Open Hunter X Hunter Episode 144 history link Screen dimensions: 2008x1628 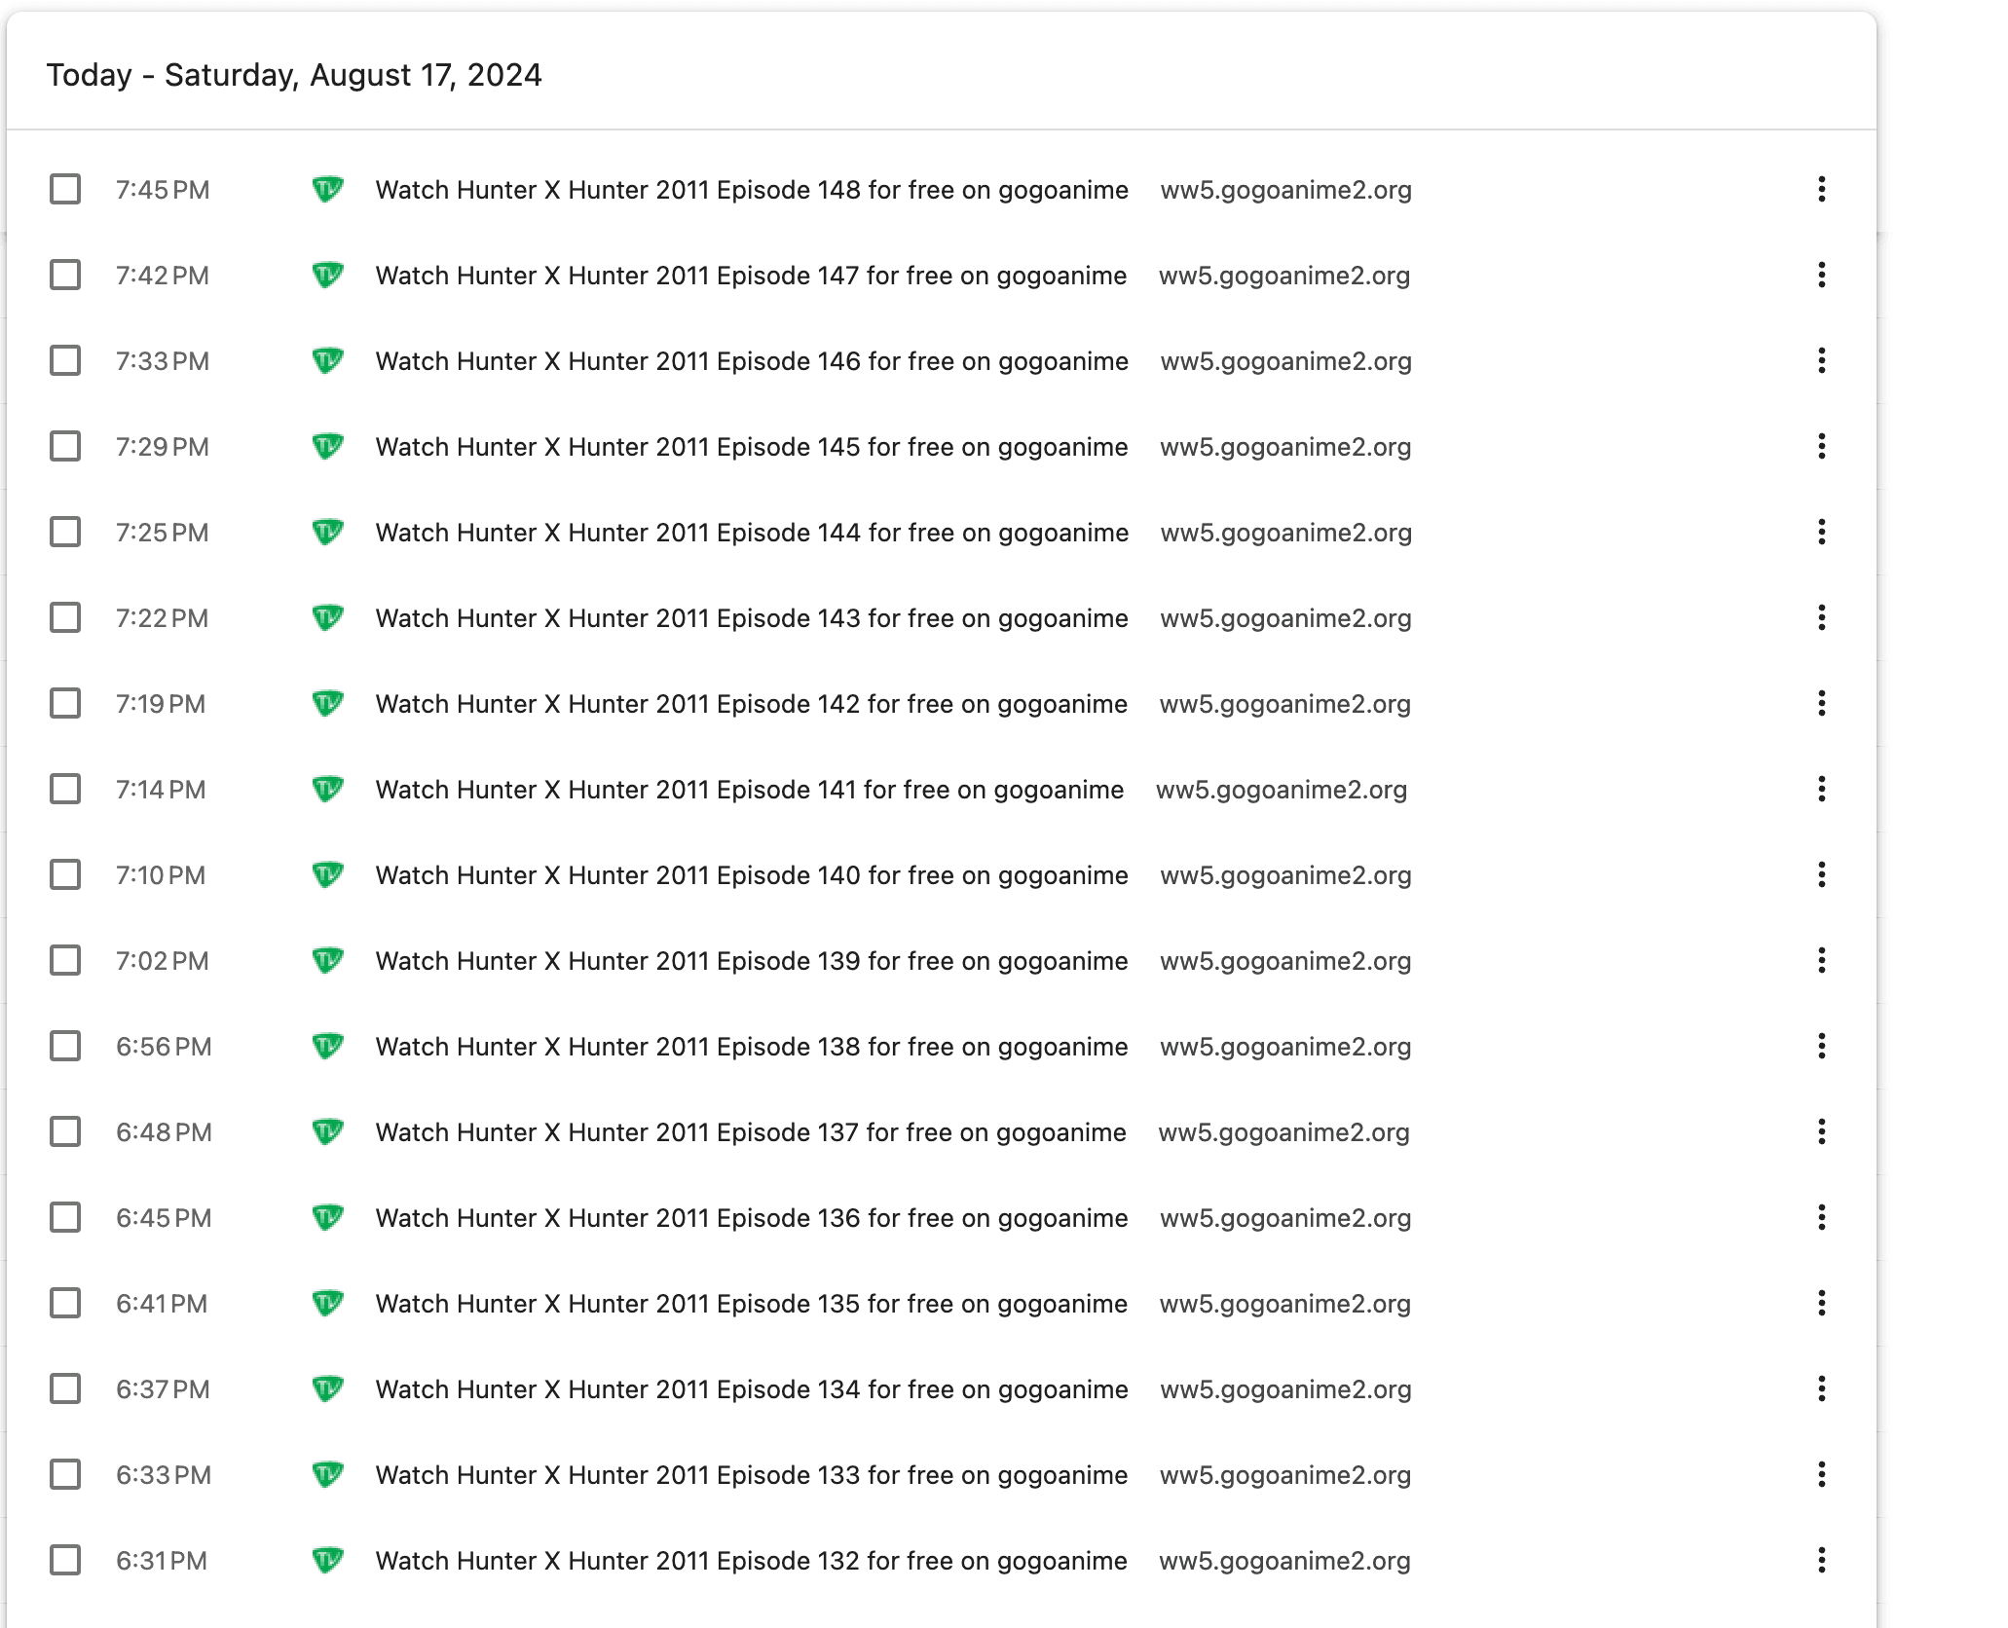click(x=751, y=533)
